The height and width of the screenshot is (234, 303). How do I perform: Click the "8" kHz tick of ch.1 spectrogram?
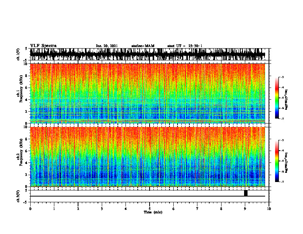[27, 76]
